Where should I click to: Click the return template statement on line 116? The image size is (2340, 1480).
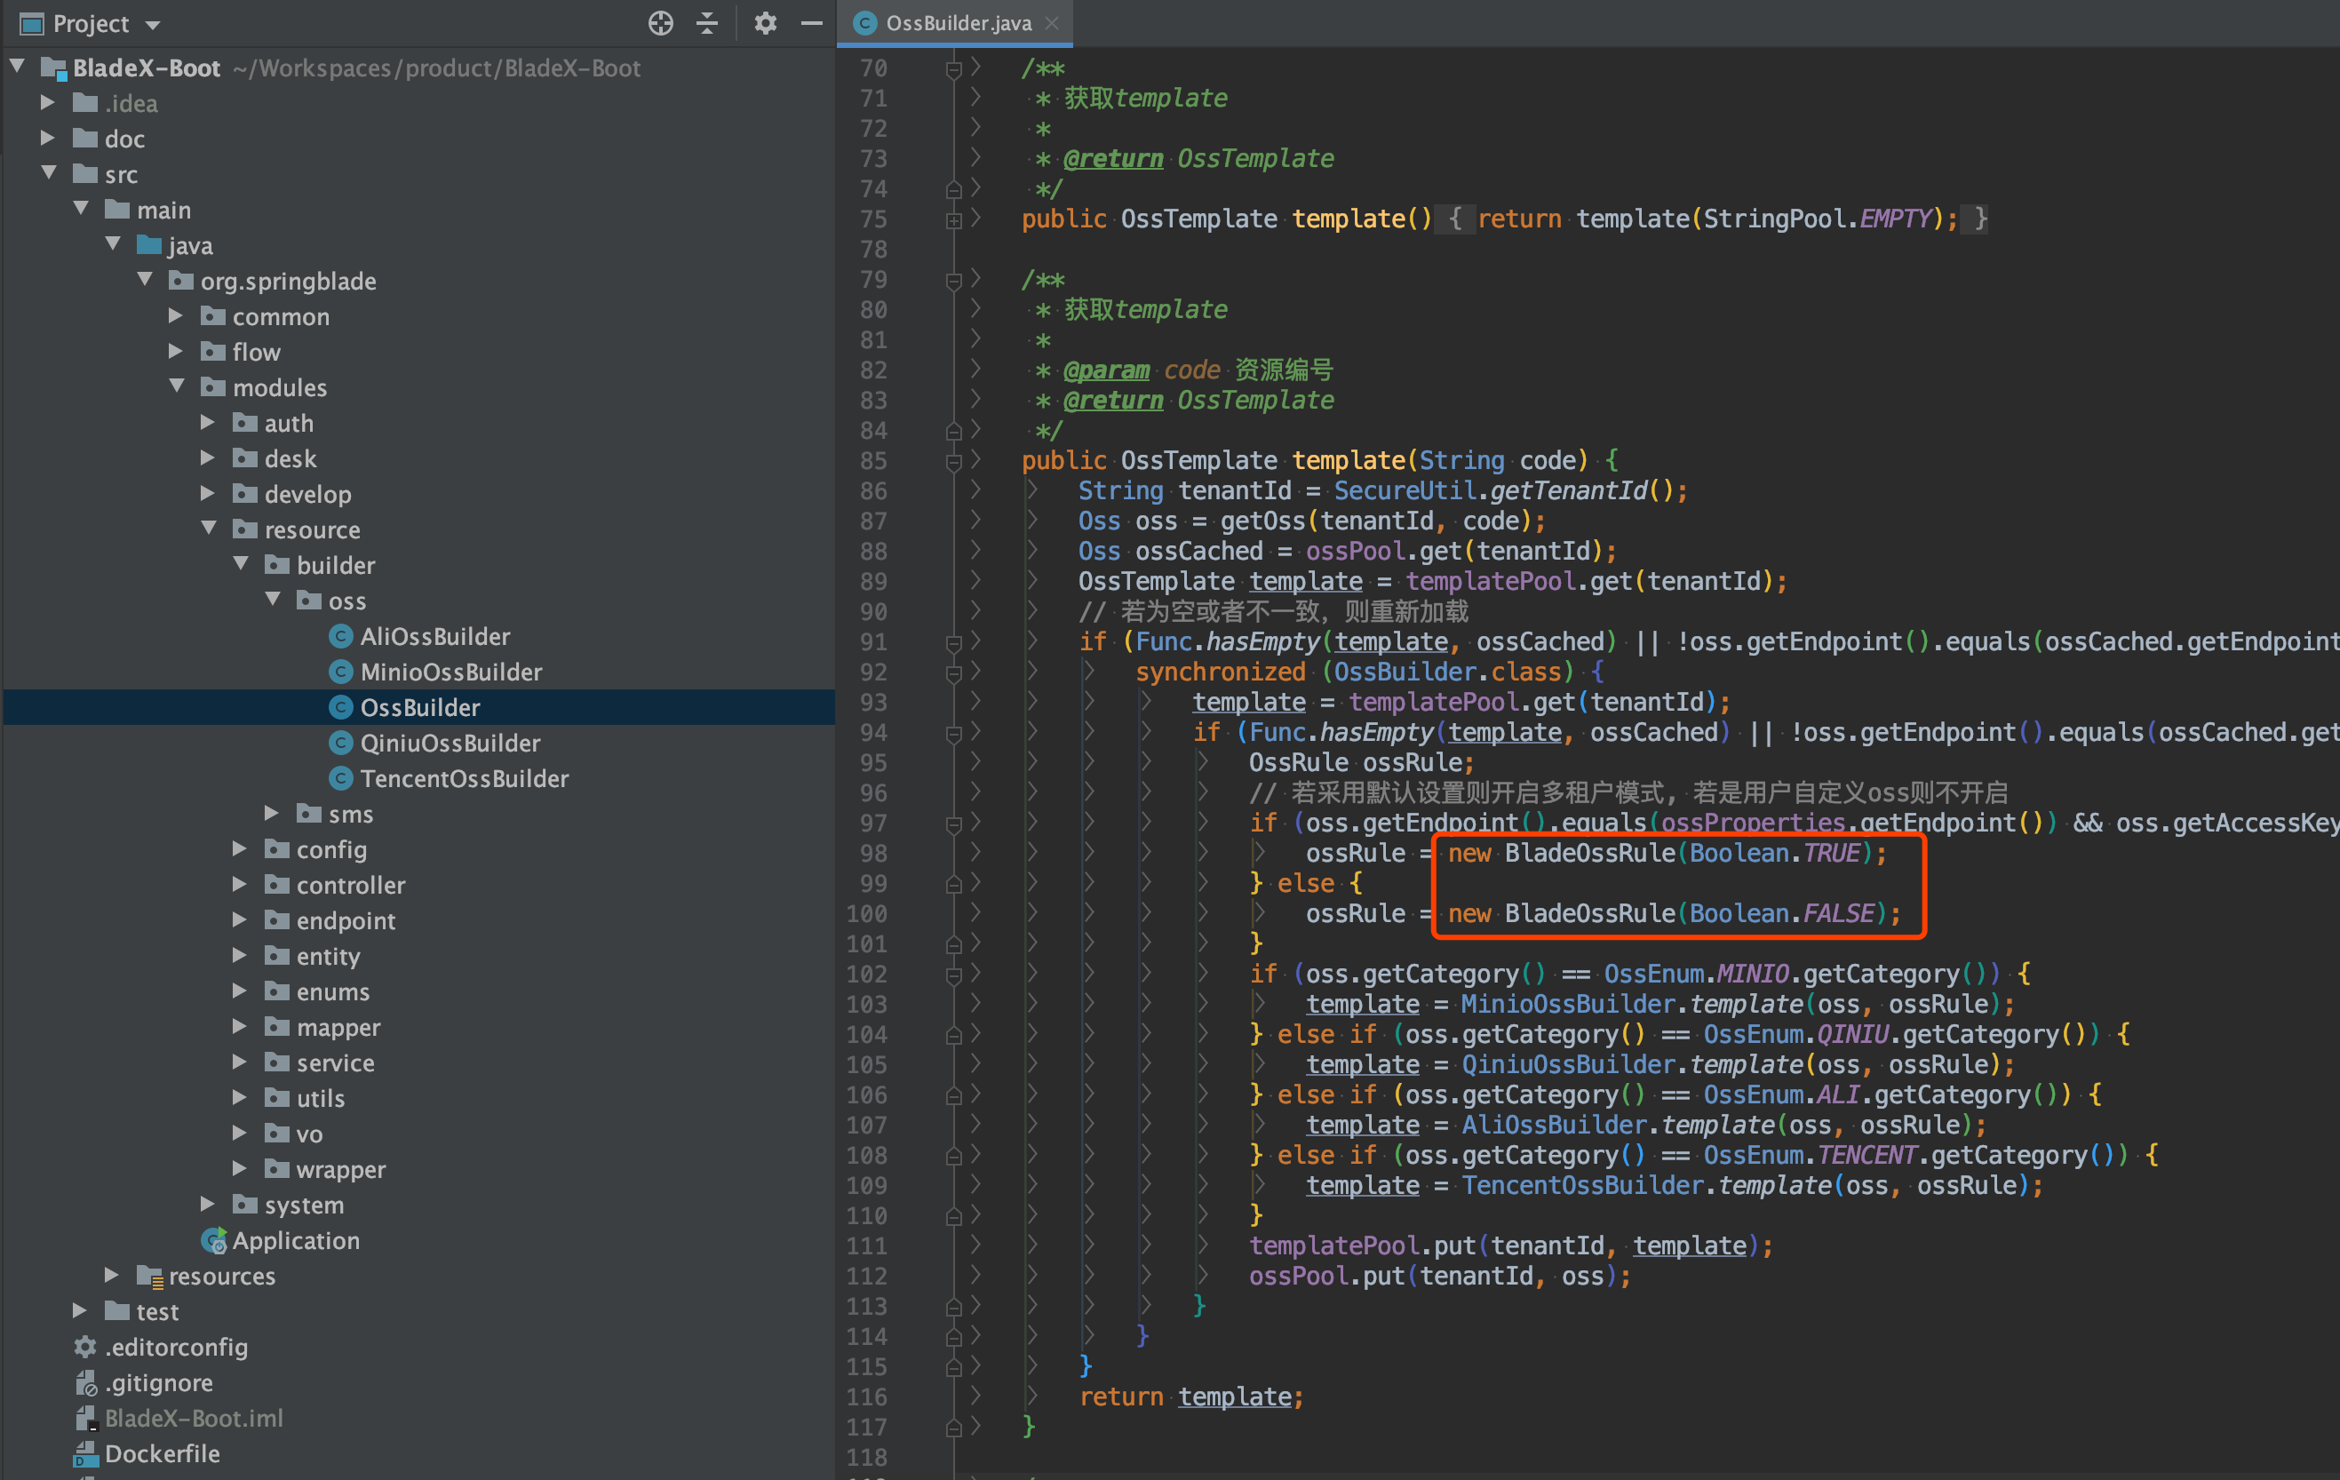(1191, 1396)
